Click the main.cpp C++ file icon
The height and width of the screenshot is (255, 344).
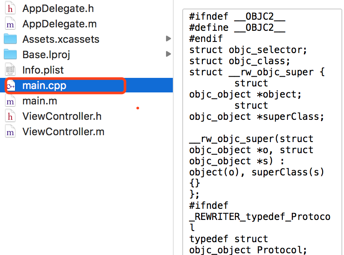pyautogui.click(x=11, y=86)
